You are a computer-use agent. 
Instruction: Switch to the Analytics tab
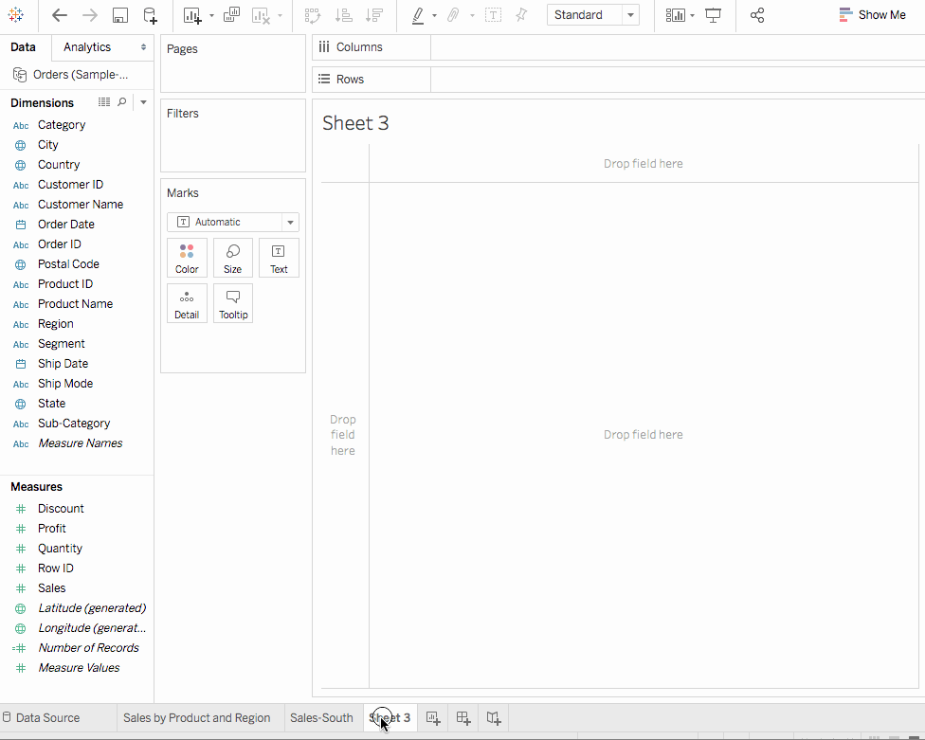[87, 47]
